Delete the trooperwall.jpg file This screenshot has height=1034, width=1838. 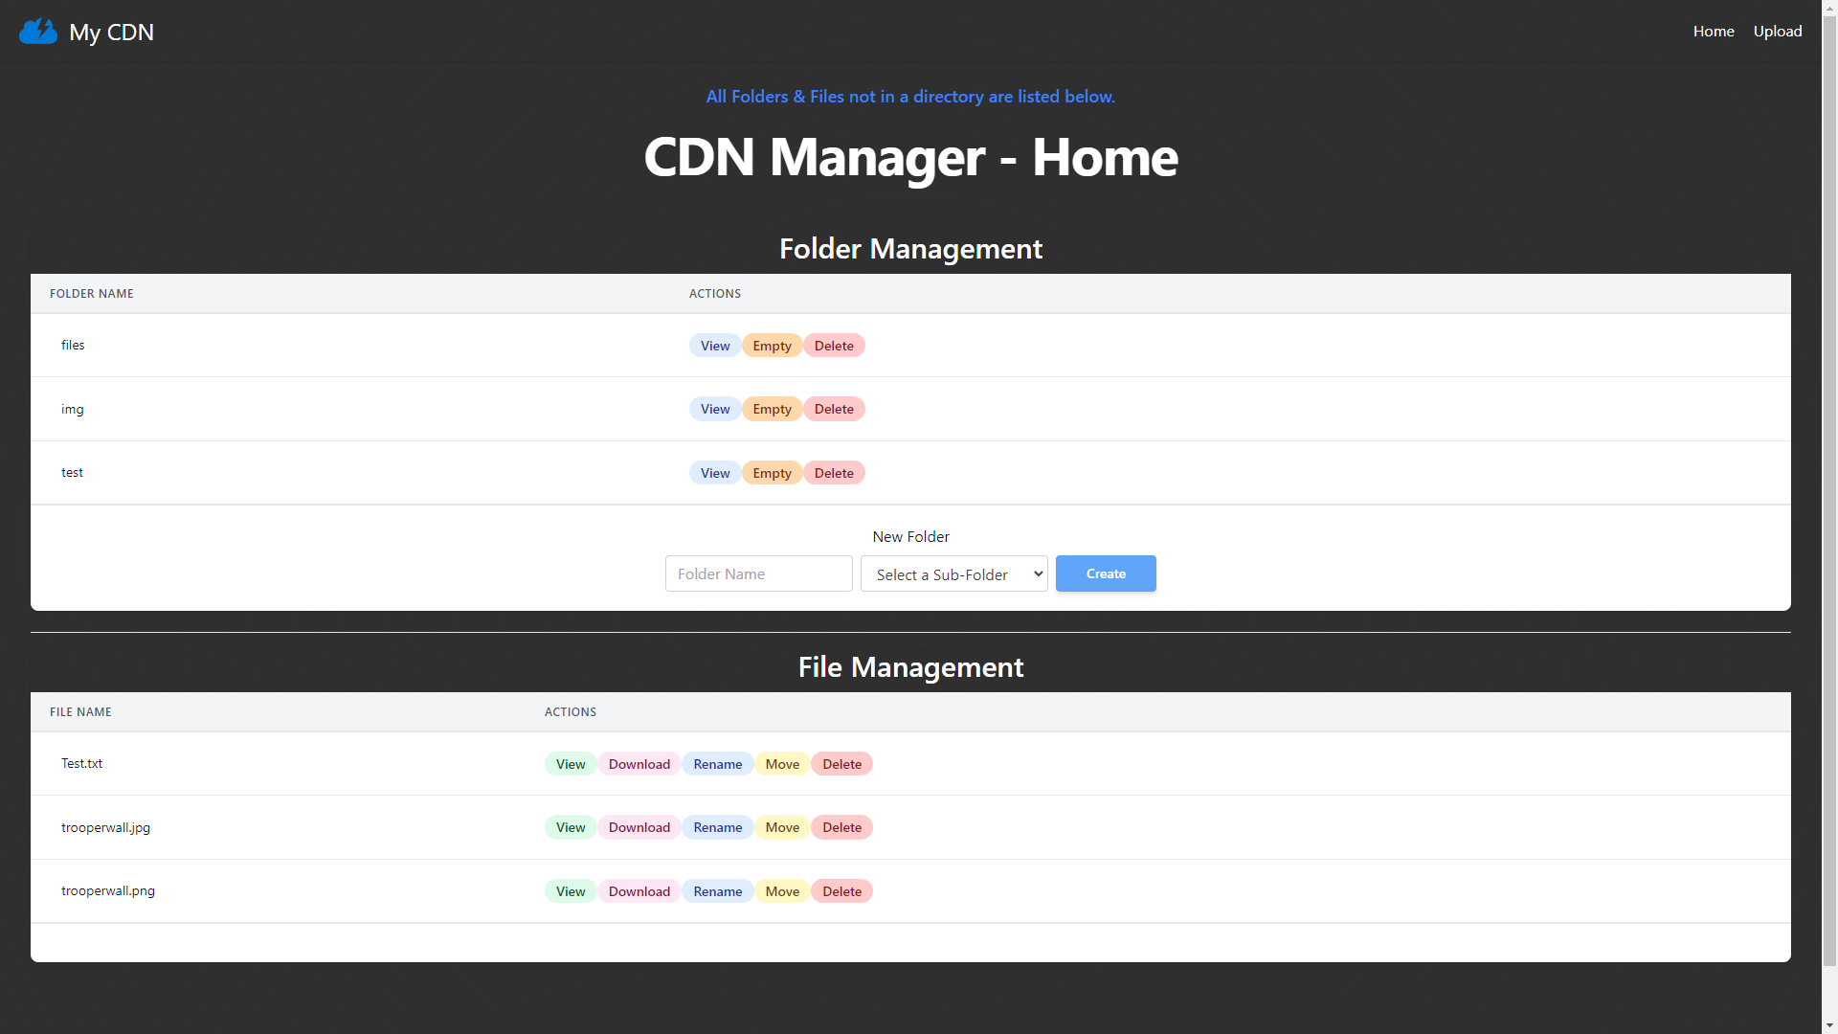click(x=841, y=827)
